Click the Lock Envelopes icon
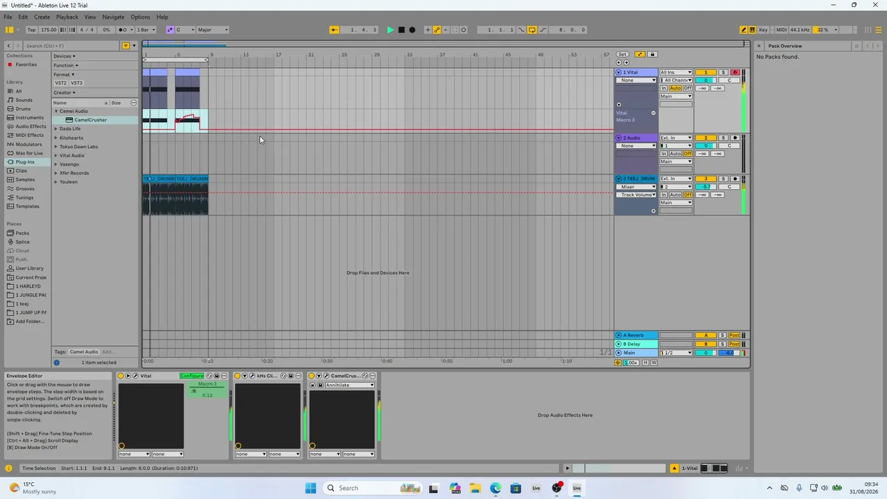The width and height of the screenshot is (887, 499). tap(652, 54)
